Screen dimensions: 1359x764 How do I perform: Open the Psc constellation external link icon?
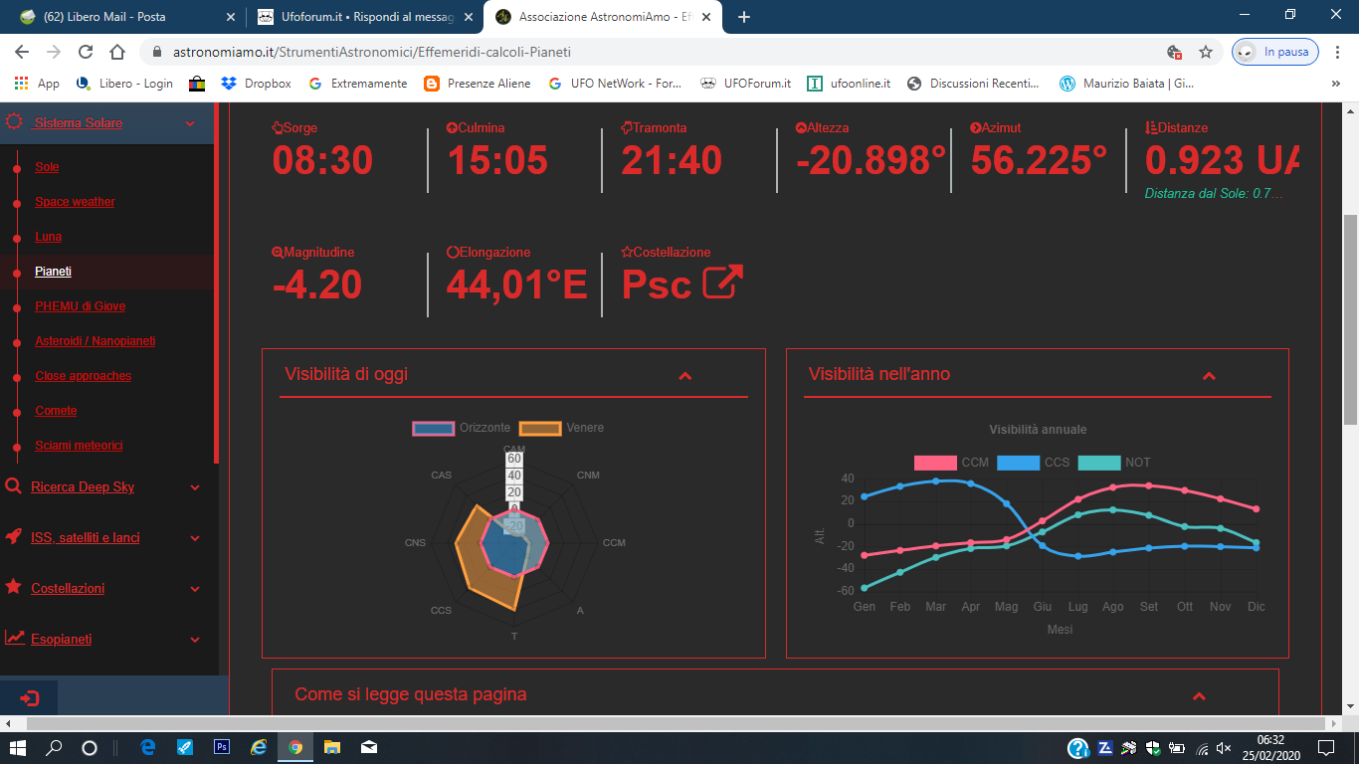point(722,283)
